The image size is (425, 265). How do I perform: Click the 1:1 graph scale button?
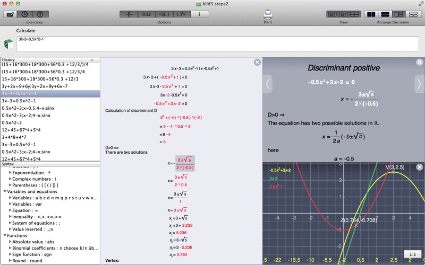(413, 254)
